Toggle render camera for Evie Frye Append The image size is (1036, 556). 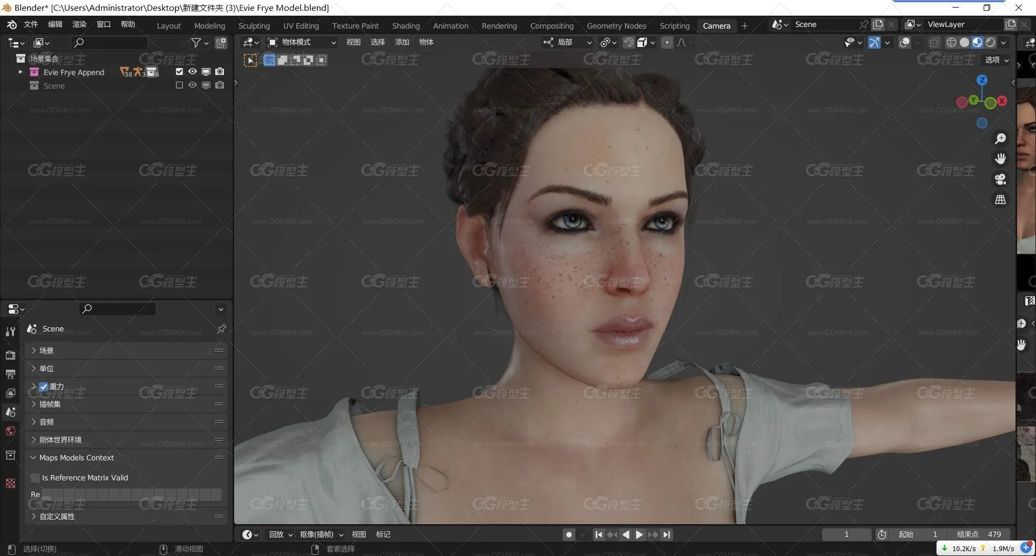[220, 71]
